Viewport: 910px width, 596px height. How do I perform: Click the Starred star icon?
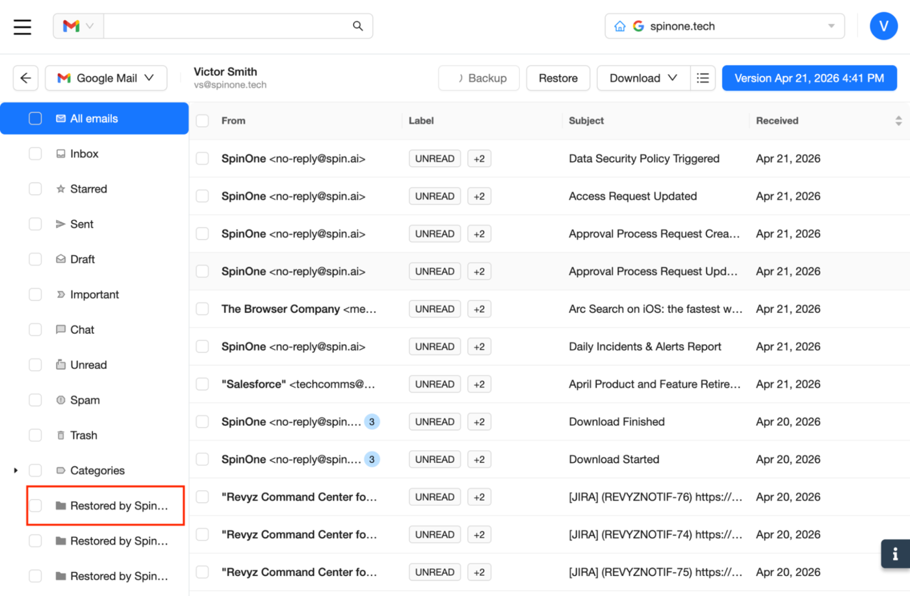click(60, 189)
